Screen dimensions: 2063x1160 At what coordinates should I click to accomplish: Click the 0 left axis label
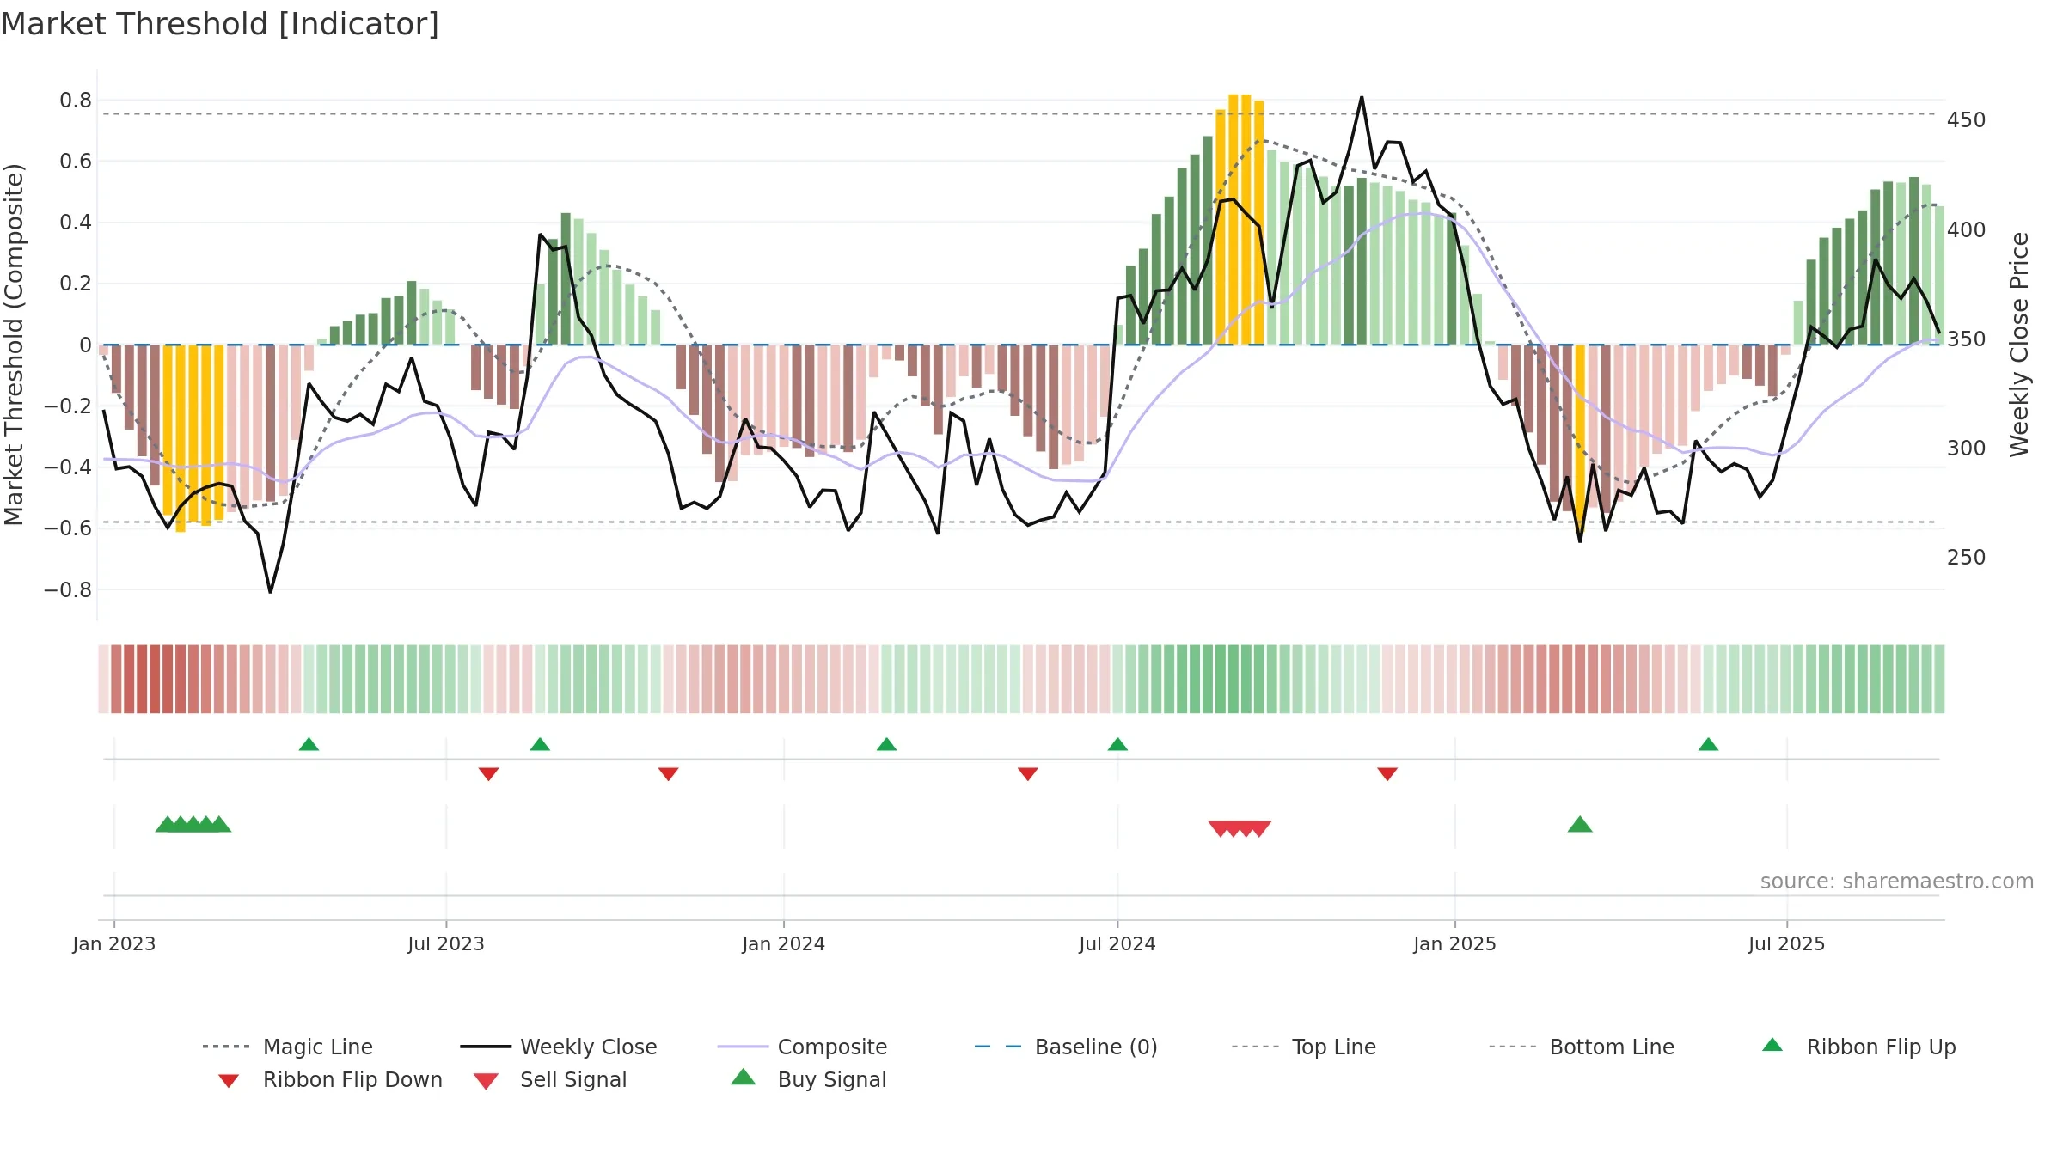click(85, 345)
